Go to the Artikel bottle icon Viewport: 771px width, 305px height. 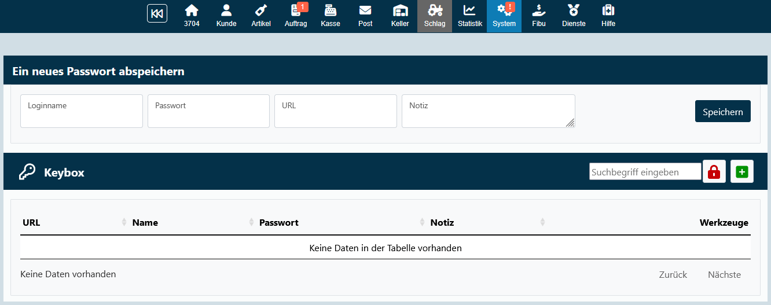261,16
